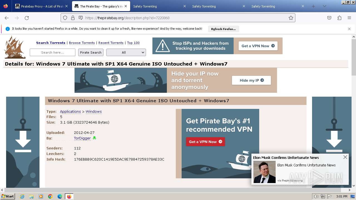Click the Hide my IP button

pyautogui.click(x=251, y=80)
